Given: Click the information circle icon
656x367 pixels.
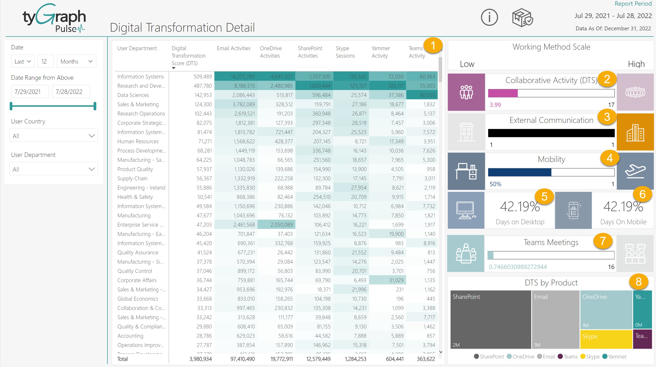Looking at the screenshot, I should coord(489,17).
